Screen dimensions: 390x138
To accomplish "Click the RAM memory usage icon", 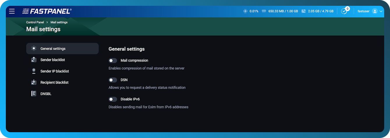I will 264,11.
